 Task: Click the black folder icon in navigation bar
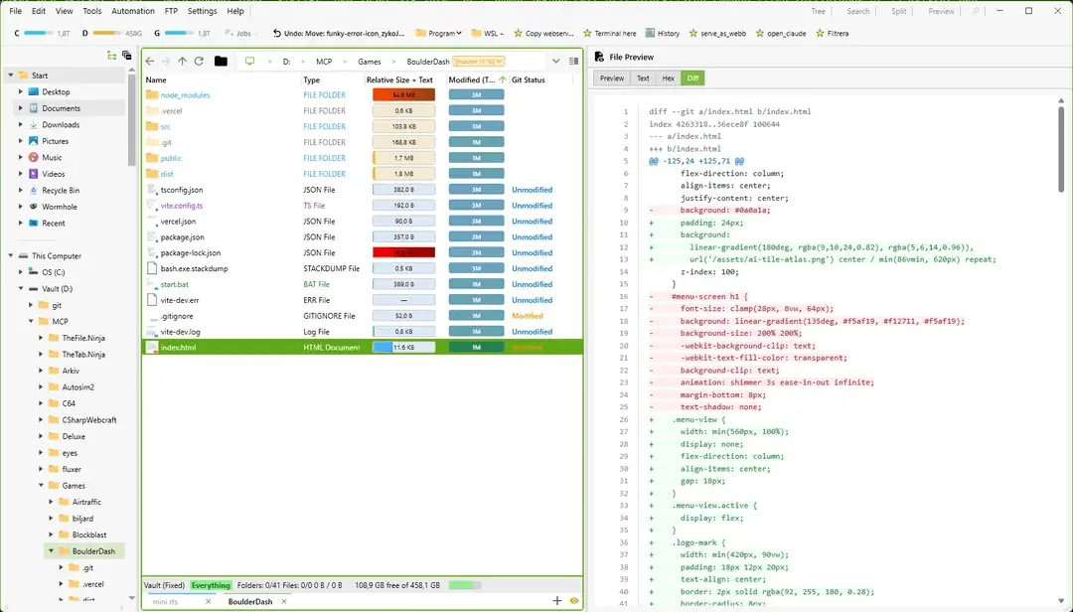click(x=221, y=61)
